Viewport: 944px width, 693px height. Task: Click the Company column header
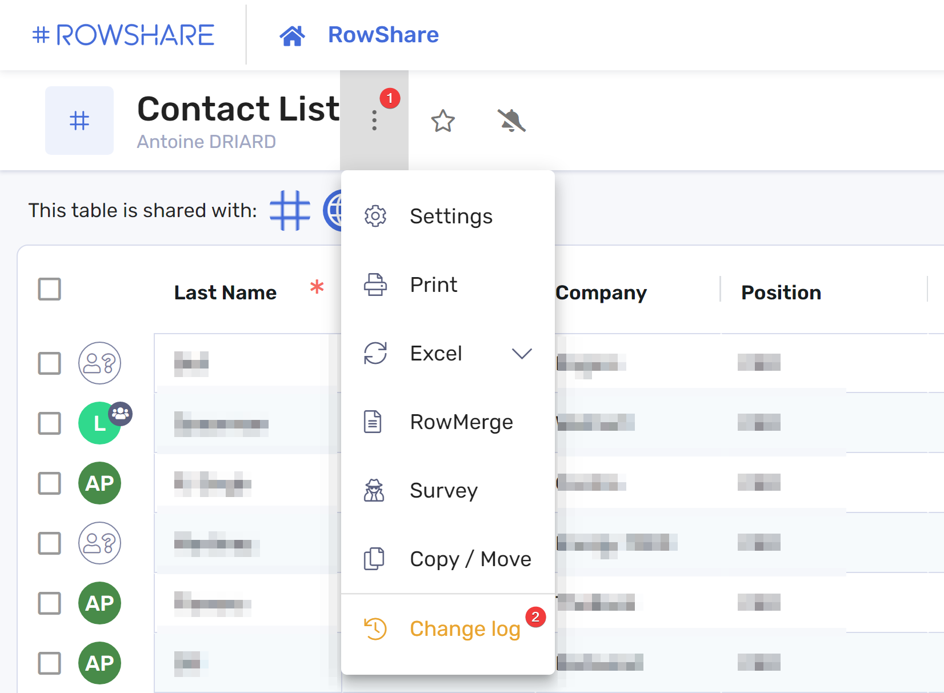point(601,293)
